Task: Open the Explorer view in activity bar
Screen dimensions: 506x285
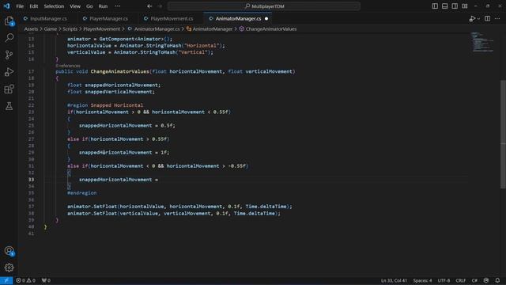Action: pyautogui.click(x=9, y=21)
